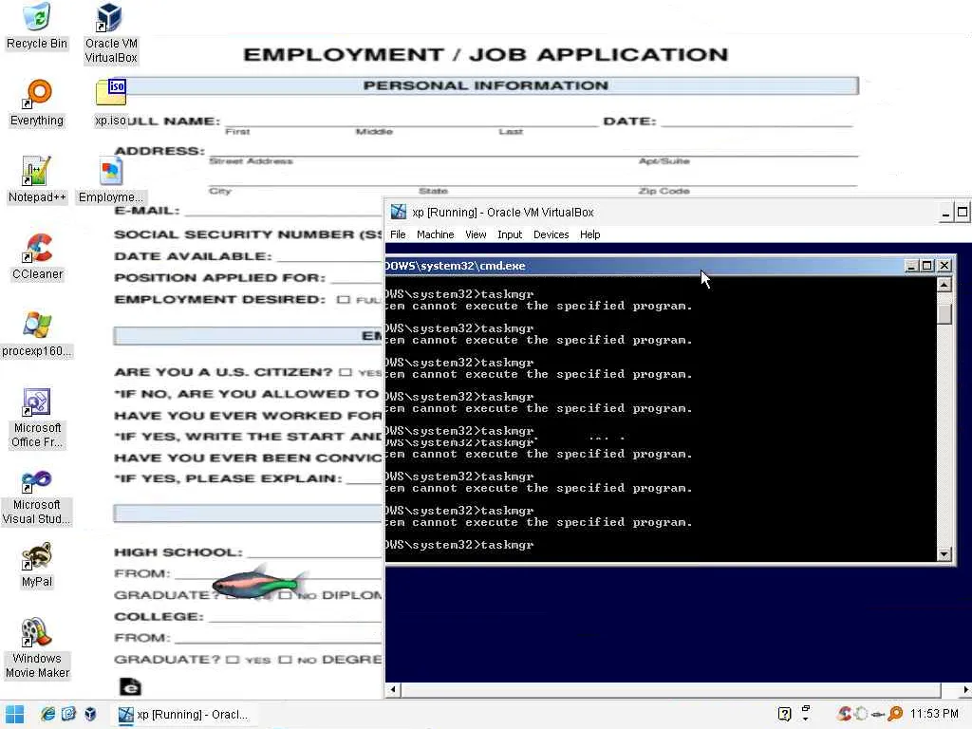Click the VirtualBox horizontal scroll left arrow

(393, 689)
